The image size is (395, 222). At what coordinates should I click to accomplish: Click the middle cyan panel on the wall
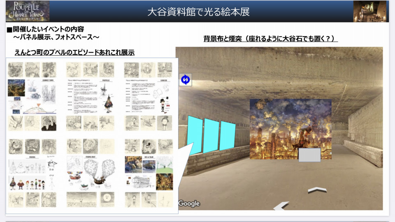click(211, 136)
